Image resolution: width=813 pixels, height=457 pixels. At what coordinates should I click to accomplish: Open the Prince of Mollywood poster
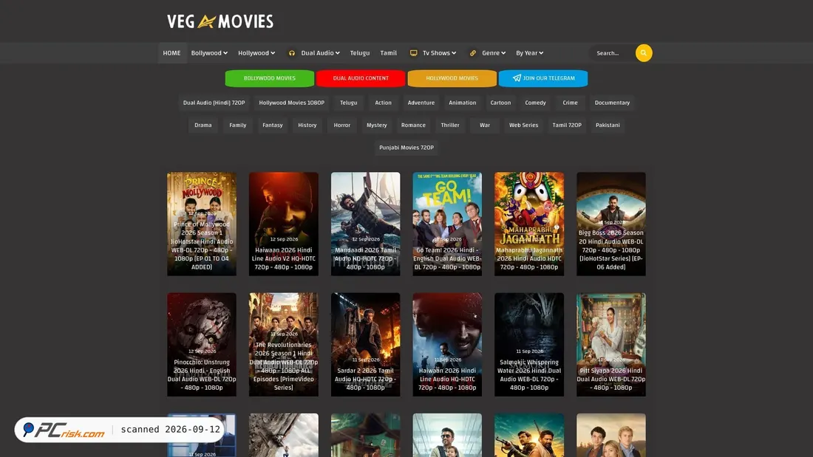201,224
